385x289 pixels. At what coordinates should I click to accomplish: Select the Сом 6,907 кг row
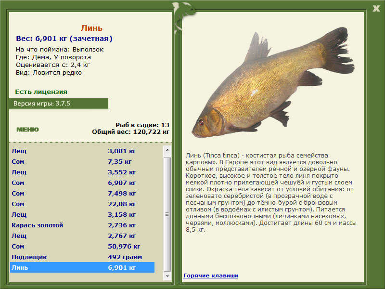(82, 183)
